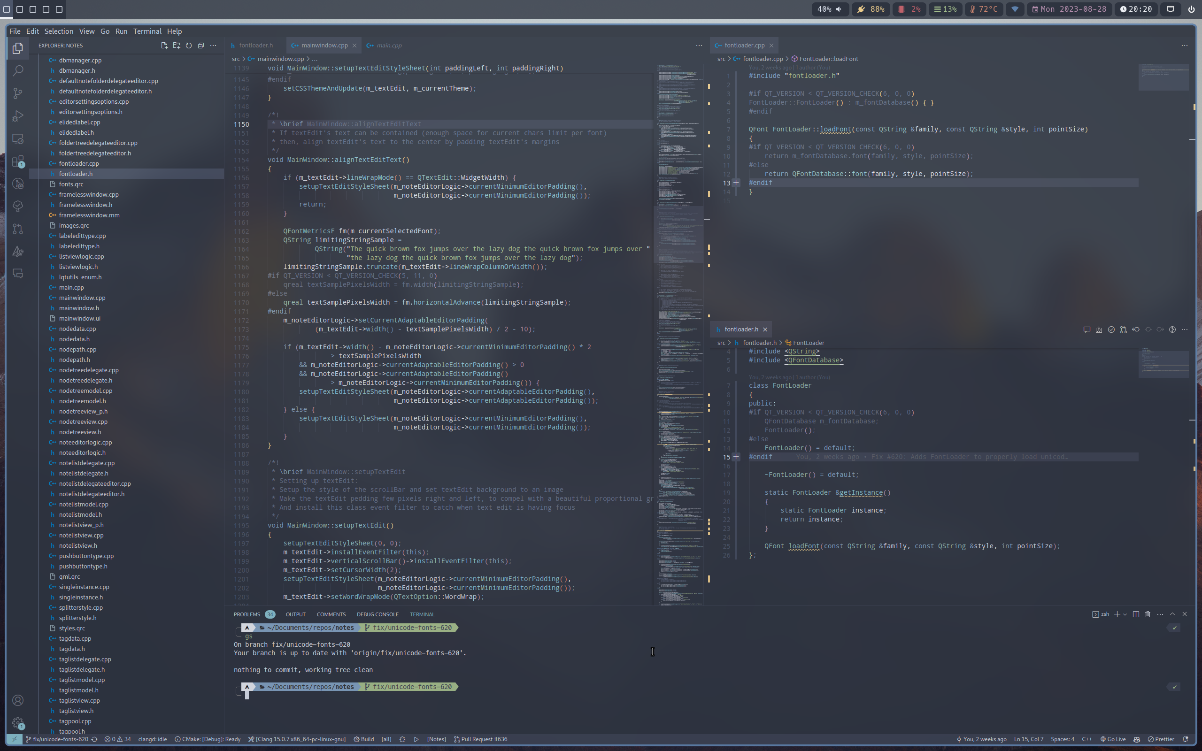Toggle Go Live server in status bar

pyautogui.click(x=1113, y=739)
